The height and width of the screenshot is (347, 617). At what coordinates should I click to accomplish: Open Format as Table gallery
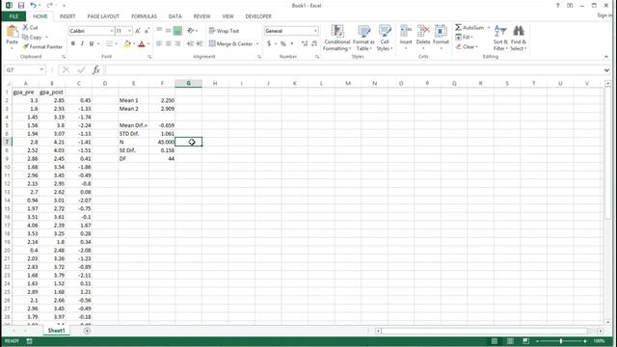pyautogui.click(x=363, y=38)
